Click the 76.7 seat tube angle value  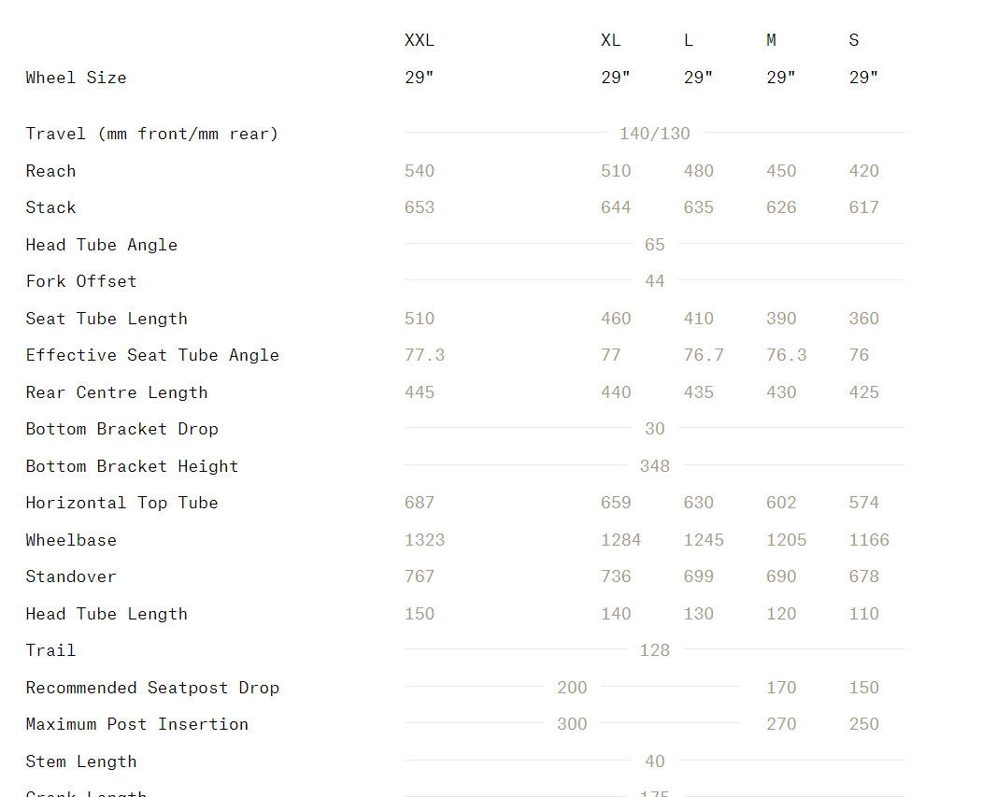point(704,355)
